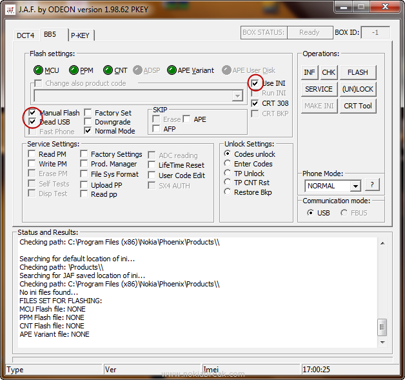Enable the Factory Set checkbox
Screen dimensions: 405x380
pyautogui.click(x=88, y=112)
